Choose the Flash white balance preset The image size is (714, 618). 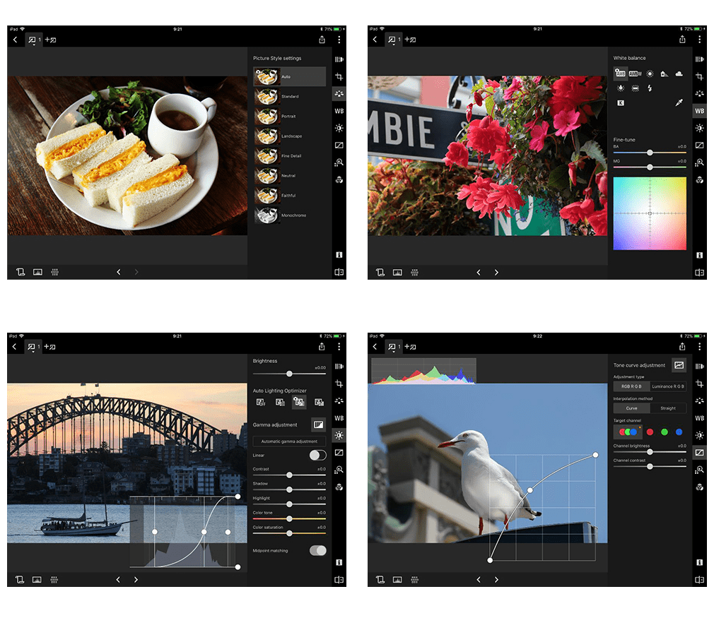coord(650,88)
